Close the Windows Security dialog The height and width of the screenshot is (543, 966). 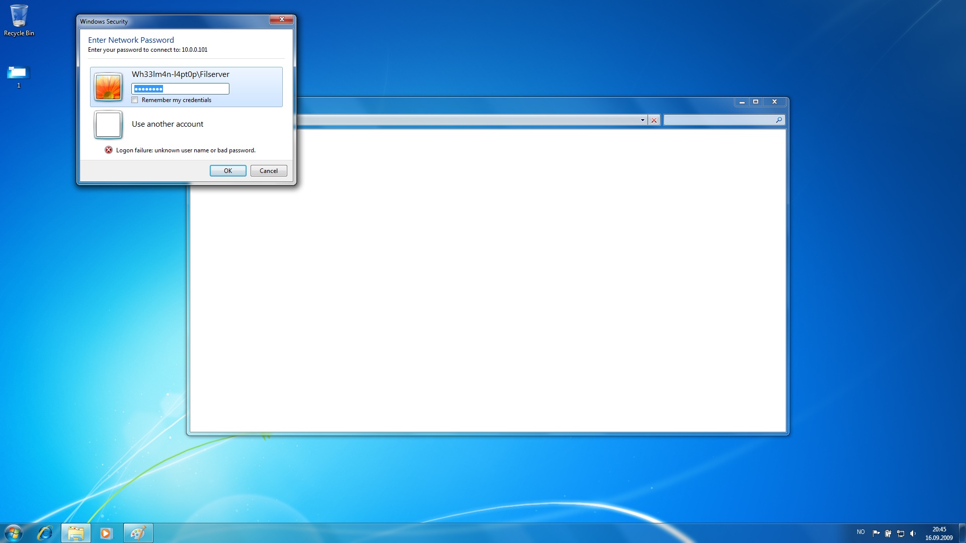coord(282,20)
